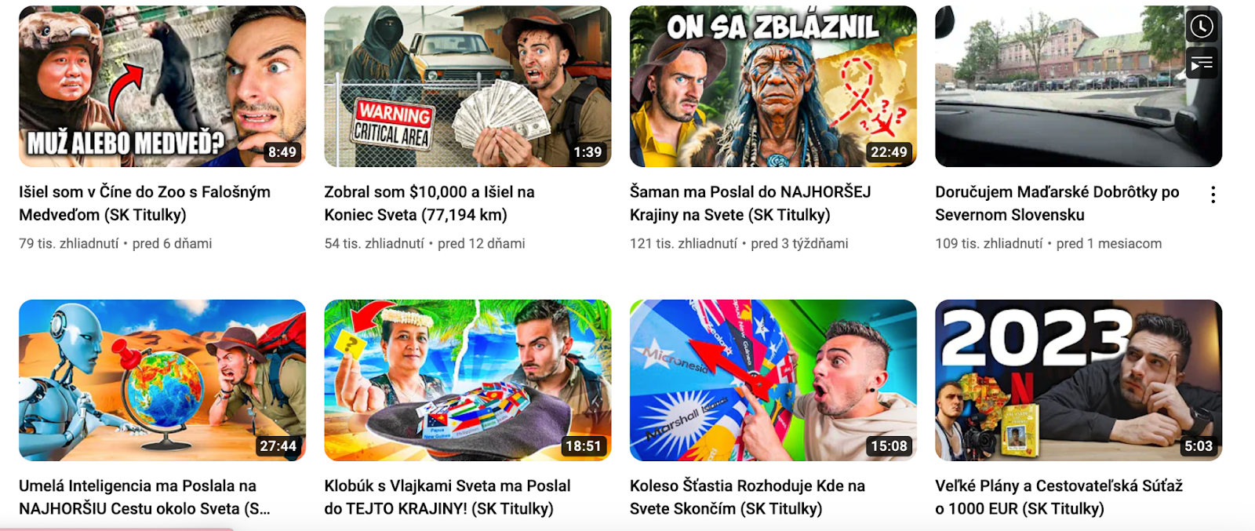Screen dimensions: 1255x531
Task: Open the Warning Critical Area video thumbnail
Action: click(467, 86)
